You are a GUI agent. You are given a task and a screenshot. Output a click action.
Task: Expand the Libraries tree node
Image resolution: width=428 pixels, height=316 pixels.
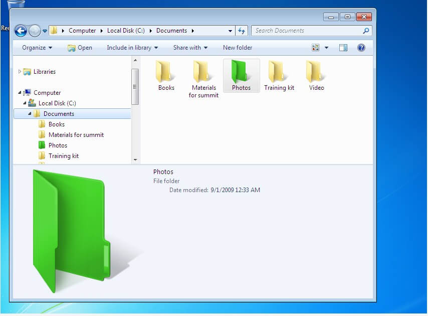coord(20,72)
